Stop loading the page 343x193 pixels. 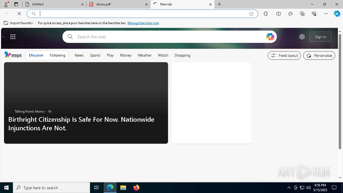tap(19, 14)
